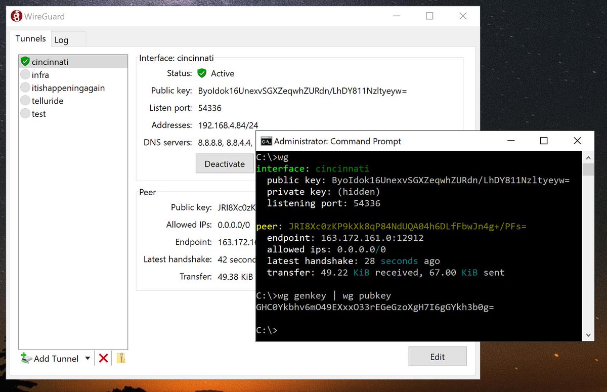
Task: Click the Command Prompt scrollbar thumb
Action: (588, 169)
